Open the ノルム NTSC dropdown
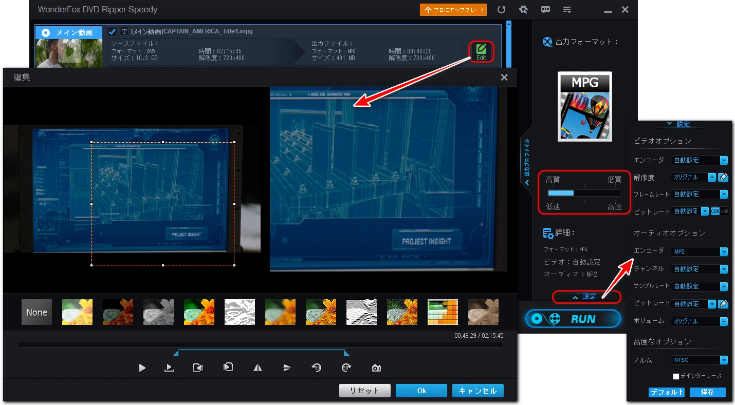This screenshot has width=735, height=405. click(x=700, y=360)
